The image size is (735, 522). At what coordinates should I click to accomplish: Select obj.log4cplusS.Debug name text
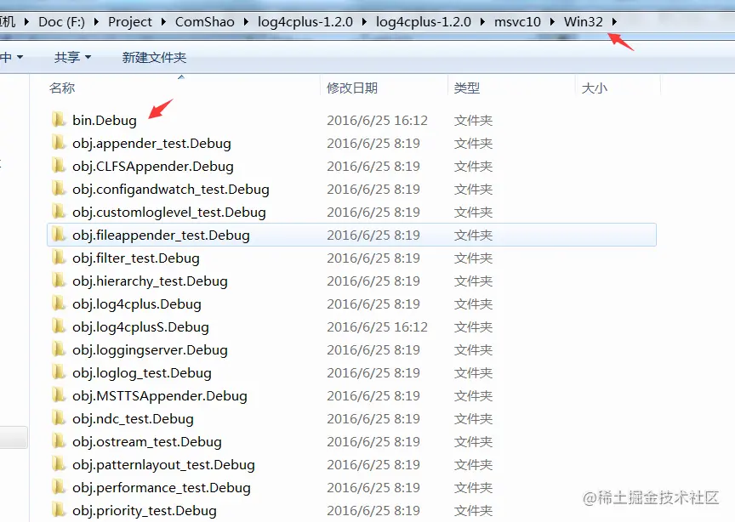tap(140, 327)
